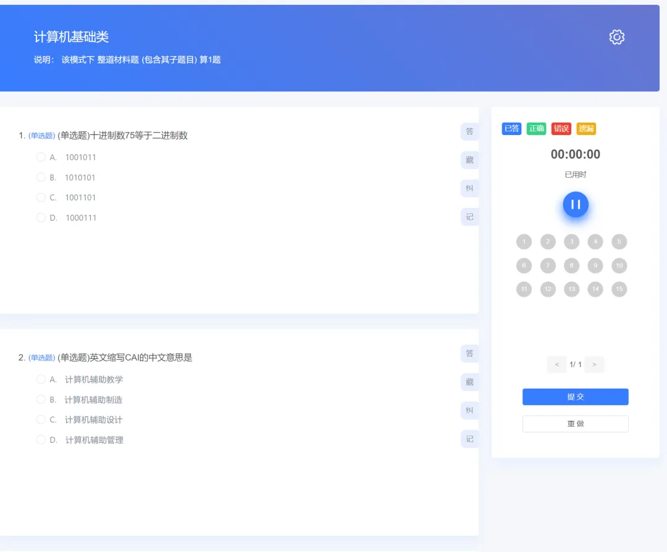Select option C 1001101
The height and width of the screenshot is (552, 667).
(66, 197)
